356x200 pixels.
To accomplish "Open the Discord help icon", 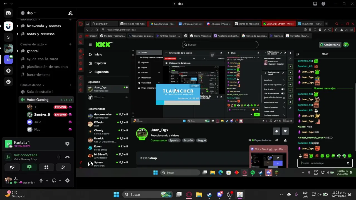I will coord(323,4).
